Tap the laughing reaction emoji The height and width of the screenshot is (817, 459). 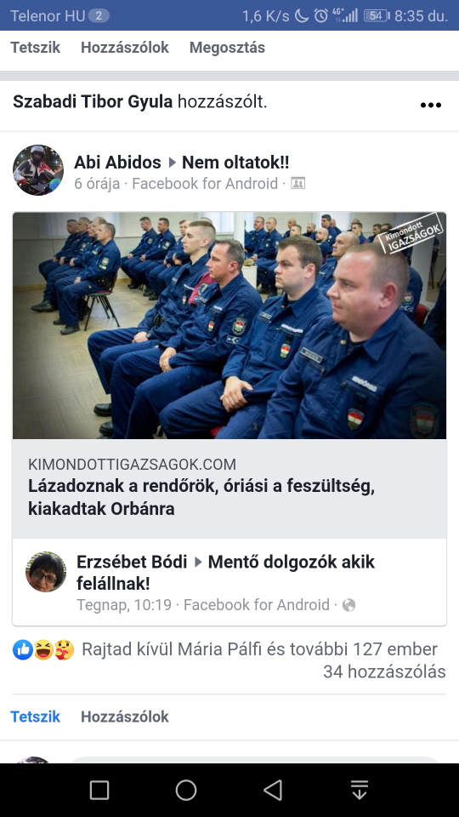(43, 649)
